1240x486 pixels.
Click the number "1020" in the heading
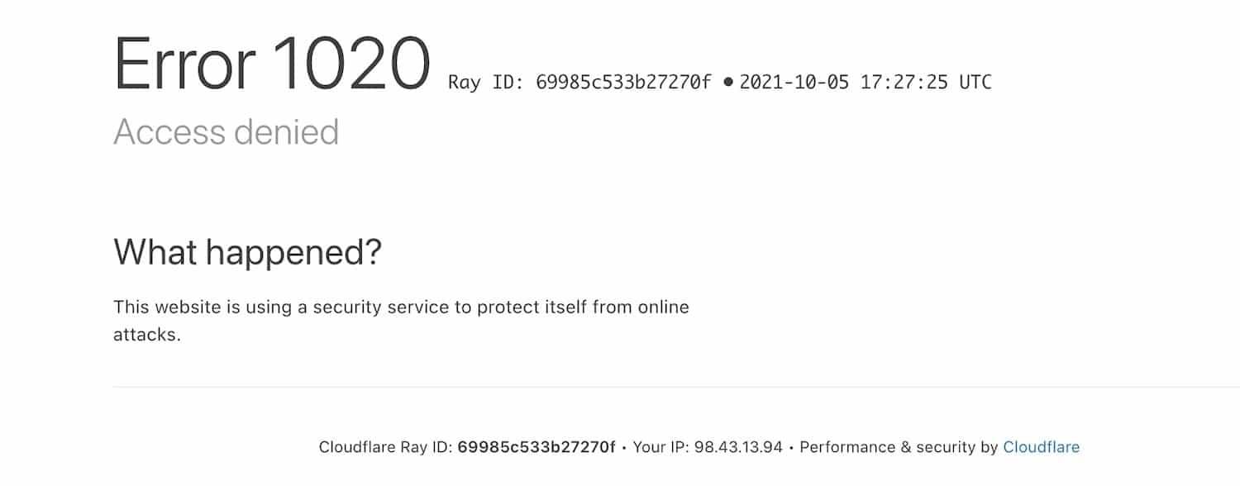pos(351,64)
